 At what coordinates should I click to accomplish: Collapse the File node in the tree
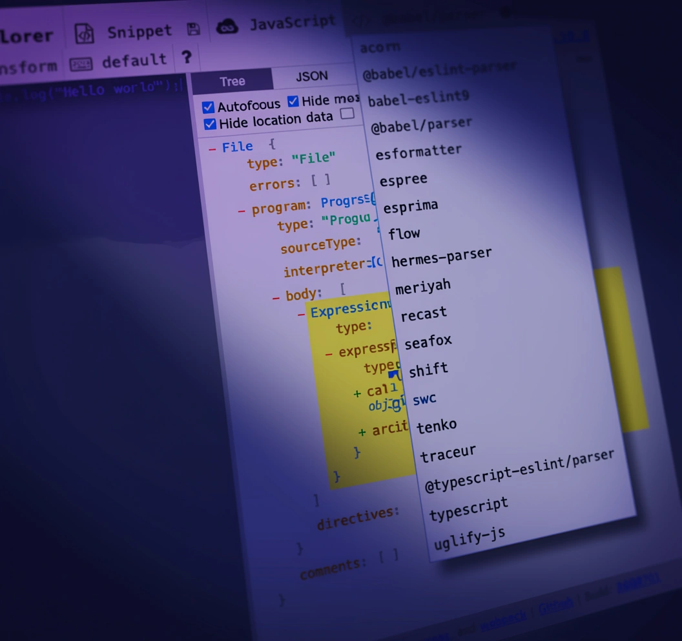tap(212, 149)
